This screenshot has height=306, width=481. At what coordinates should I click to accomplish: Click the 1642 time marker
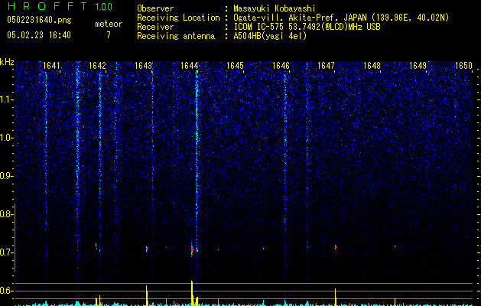click(x=97, y=66)
